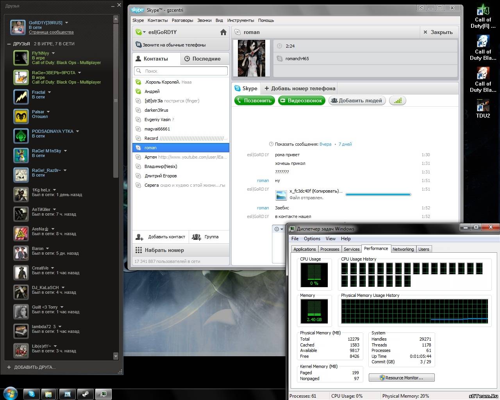Click PODSADNAYA YTKA green avatar
The image size is (500, 400).
tap(21, 136)
